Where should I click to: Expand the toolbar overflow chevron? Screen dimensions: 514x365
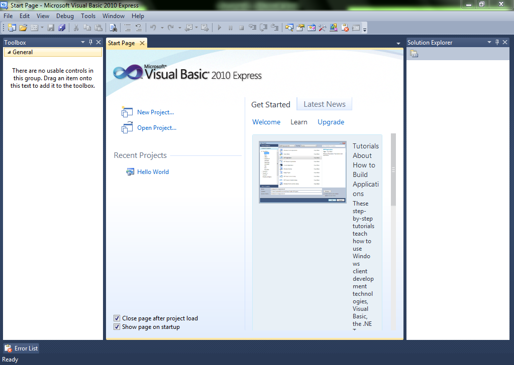coord(364,30)
